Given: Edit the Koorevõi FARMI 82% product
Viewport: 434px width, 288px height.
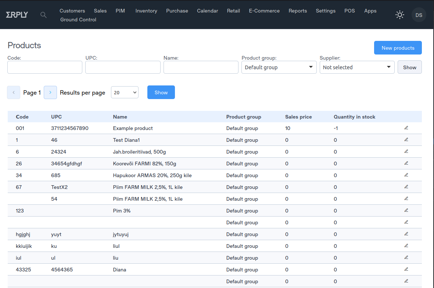Looking at the screenshot, I should click(406, 163).
